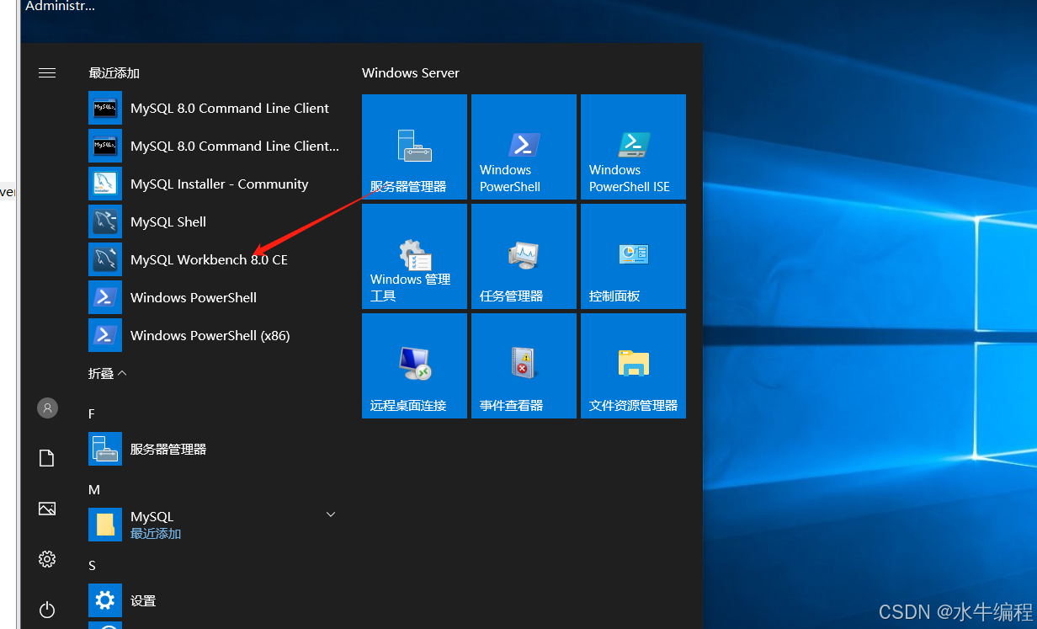Click the 设置 app label under S
1037x629 pixels.
pyautogui.click(x=143, y=601)
